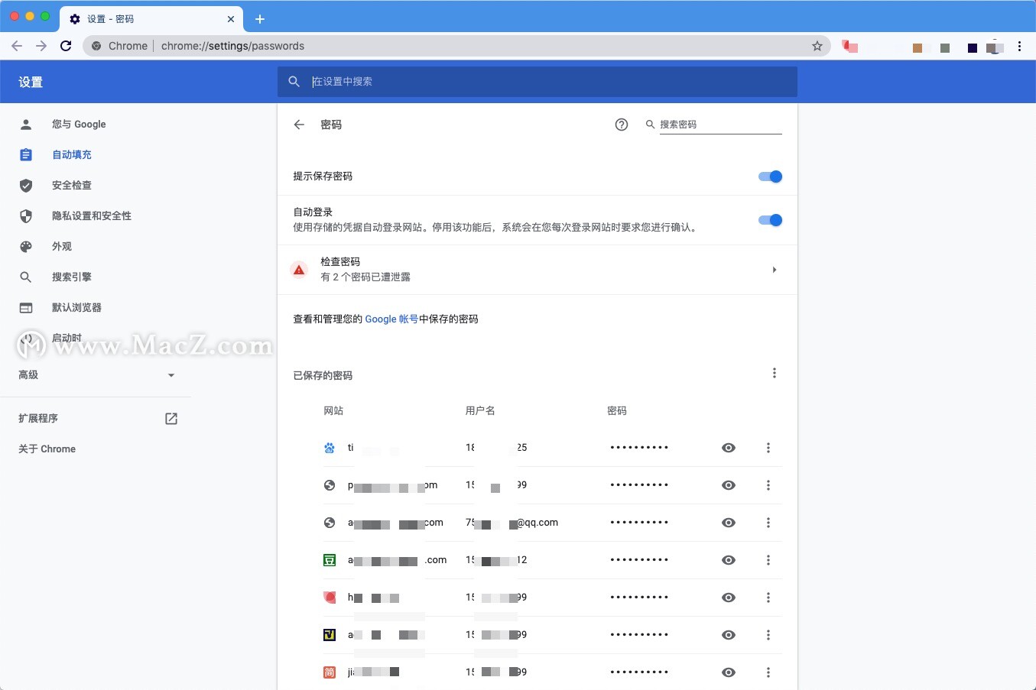Show password for green favicon .com row

click(x=729, y=560)
